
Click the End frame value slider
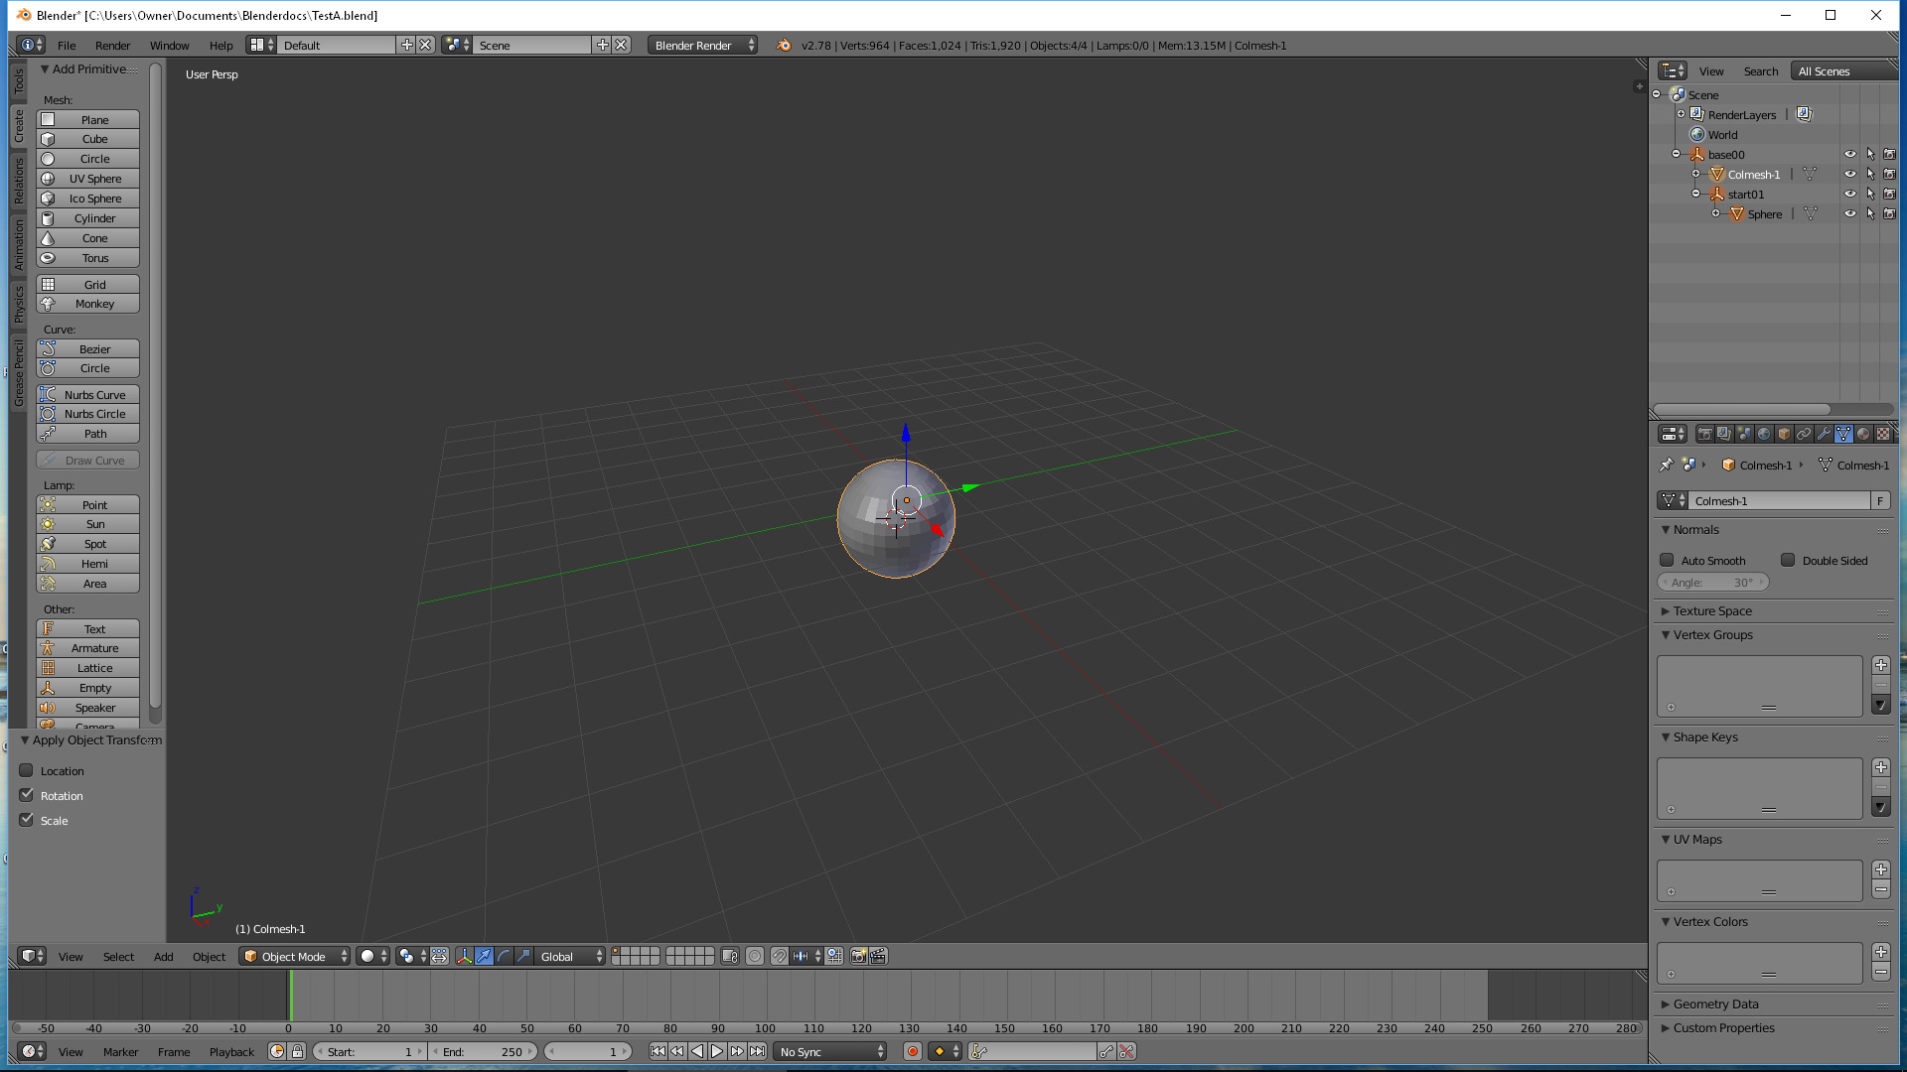click(483, 1051)
